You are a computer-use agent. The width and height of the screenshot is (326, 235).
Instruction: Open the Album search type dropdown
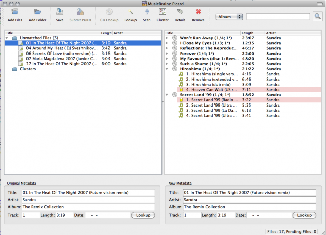click(x=229, y=17)
